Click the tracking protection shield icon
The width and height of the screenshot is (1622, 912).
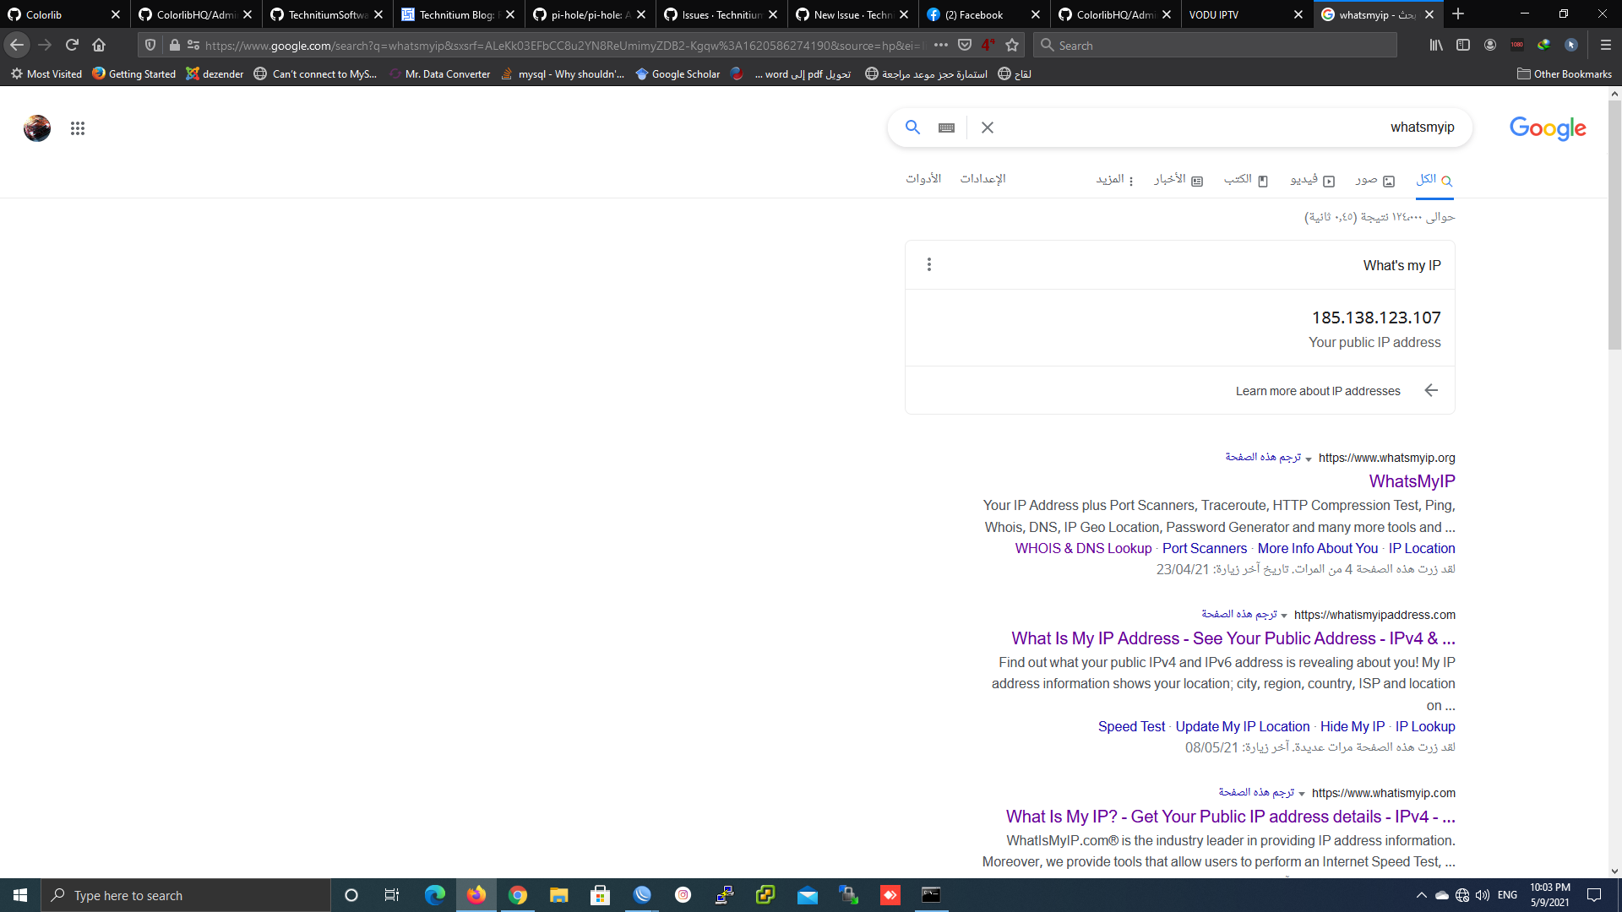pyautogui.click(x=150, y=45)
